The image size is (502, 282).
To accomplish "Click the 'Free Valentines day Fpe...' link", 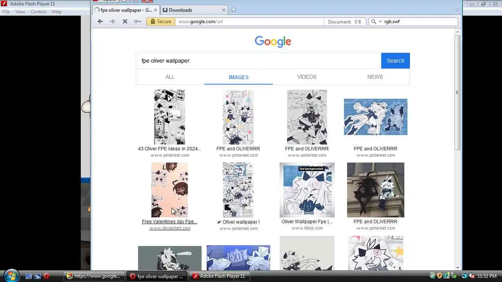I will [169, 222].
